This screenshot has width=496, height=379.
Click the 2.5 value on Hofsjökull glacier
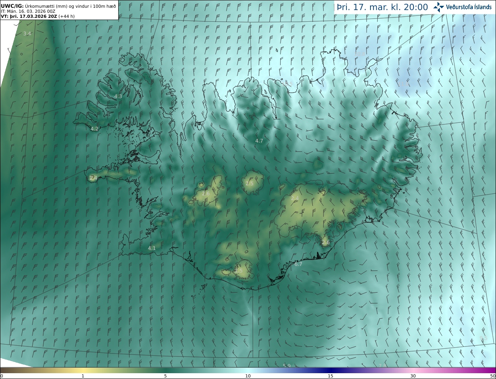pyautogui.click(x=250, y=183)
